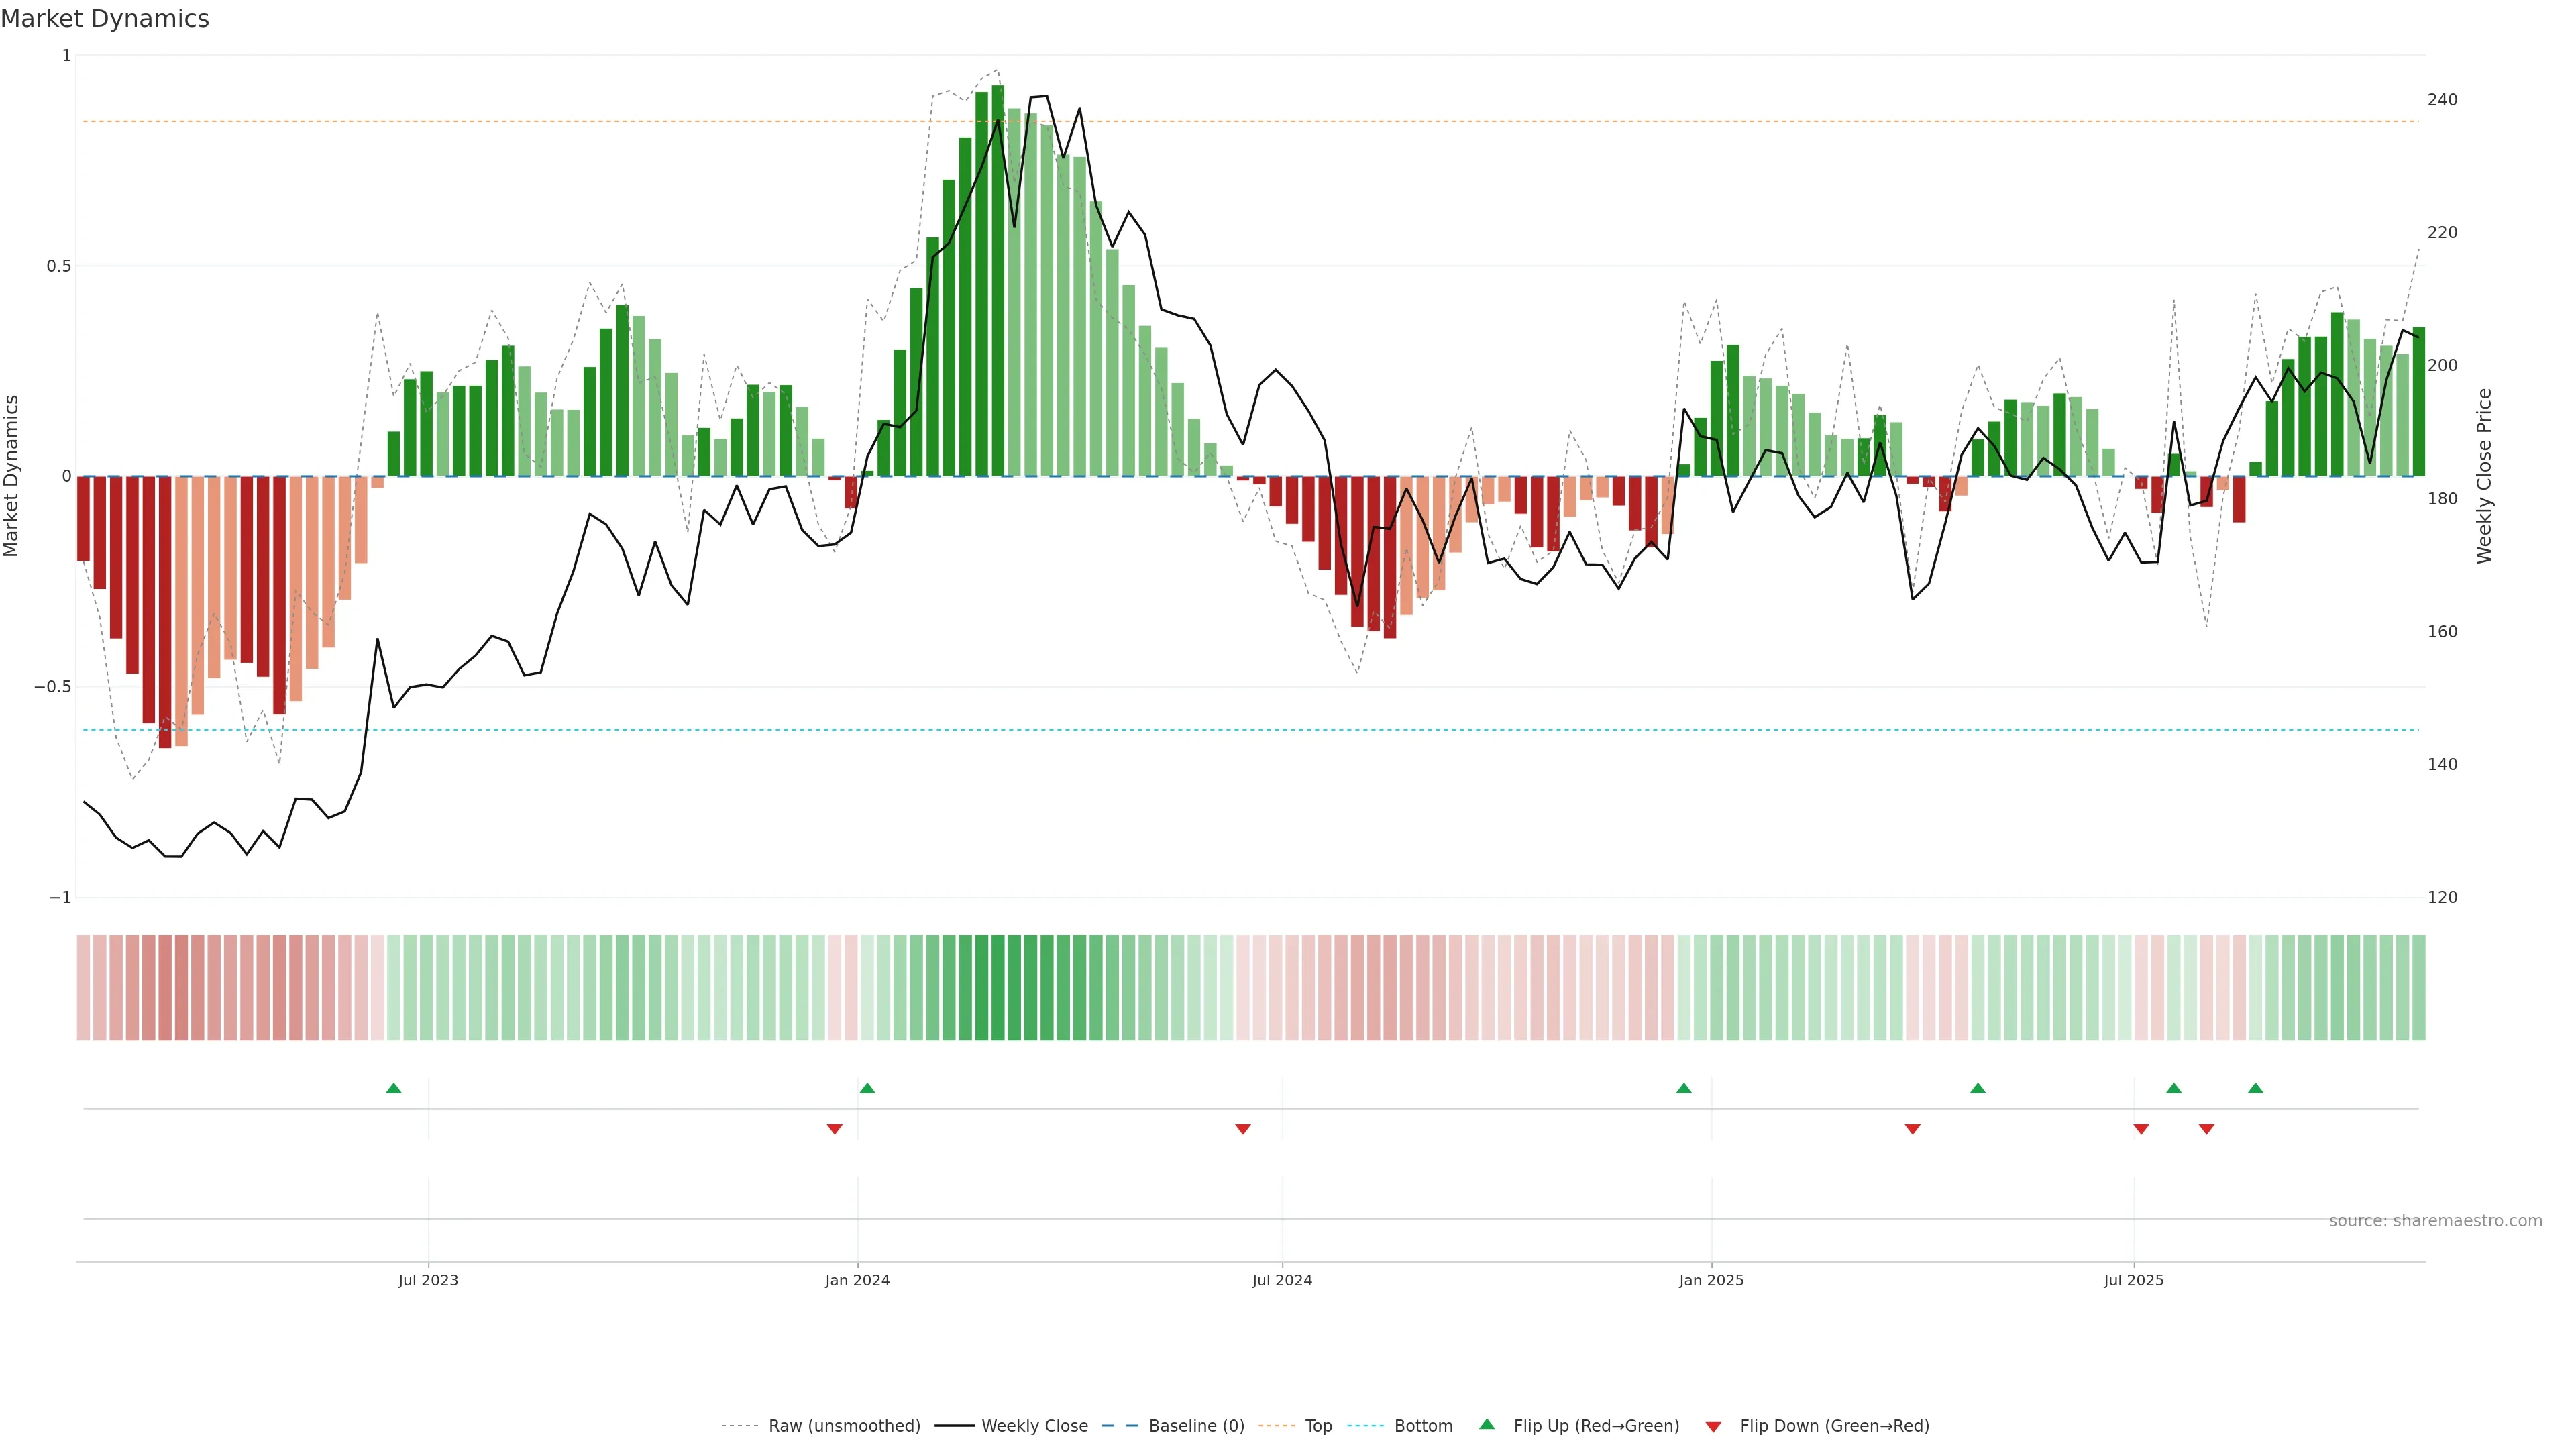This screenshot has height=1449, width=2576.
Task: Click the Flip Up green triangle legend icon
Action: click(x=1487, y=1424)
